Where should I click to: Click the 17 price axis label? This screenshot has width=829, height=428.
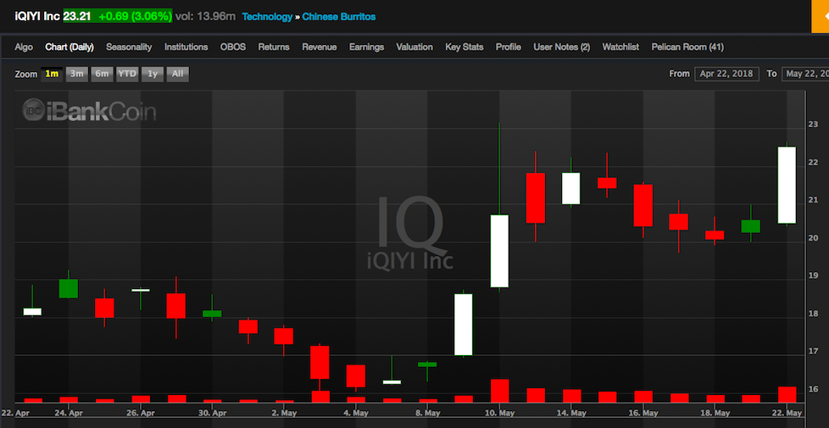(x=814, y=351)
